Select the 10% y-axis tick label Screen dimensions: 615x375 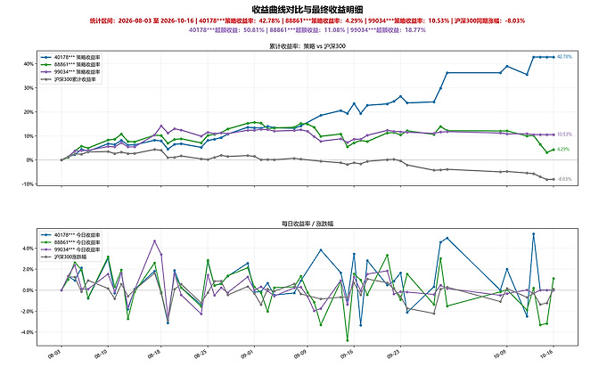(x=29, y=136)
